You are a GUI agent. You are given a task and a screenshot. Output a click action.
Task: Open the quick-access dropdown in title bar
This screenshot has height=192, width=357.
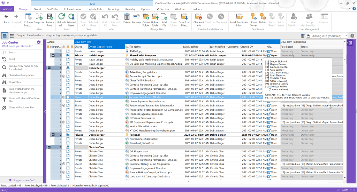point(8,3)
